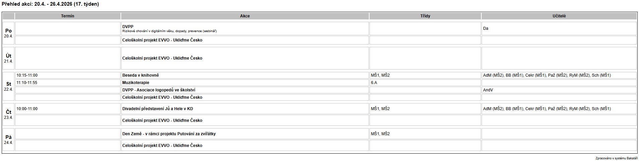Click the Třídy column header
The width and height of the screenshot is (639, 161).
(x=425, y=16)
